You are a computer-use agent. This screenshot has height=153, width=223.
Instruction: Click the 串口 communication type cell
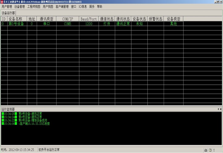pyautogui.click(x=47, y=24)
